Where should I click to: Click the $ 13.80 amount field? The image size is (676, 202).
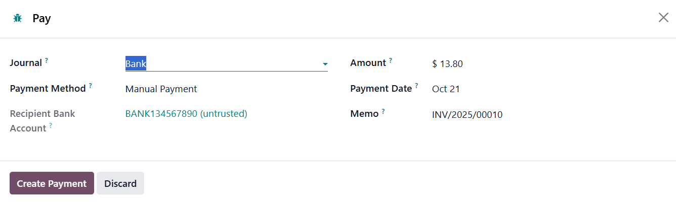click(447, 64)
